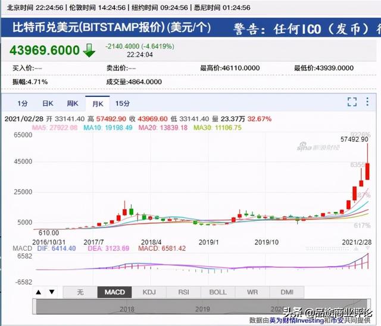Click the DIF: 6414.40 label
This screenshot has height=326, width=381.
pos(57,248)
